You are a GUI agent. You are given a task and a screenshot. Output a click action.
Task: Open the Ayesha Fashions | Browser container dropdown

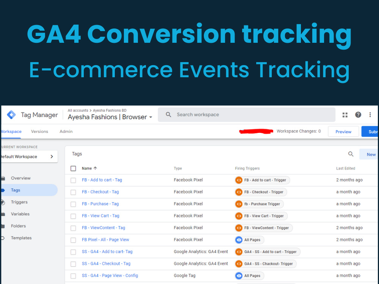110,117
